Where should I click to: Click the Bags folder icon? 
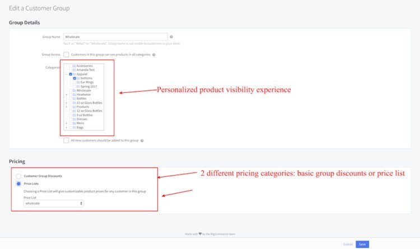coord(74,128)
